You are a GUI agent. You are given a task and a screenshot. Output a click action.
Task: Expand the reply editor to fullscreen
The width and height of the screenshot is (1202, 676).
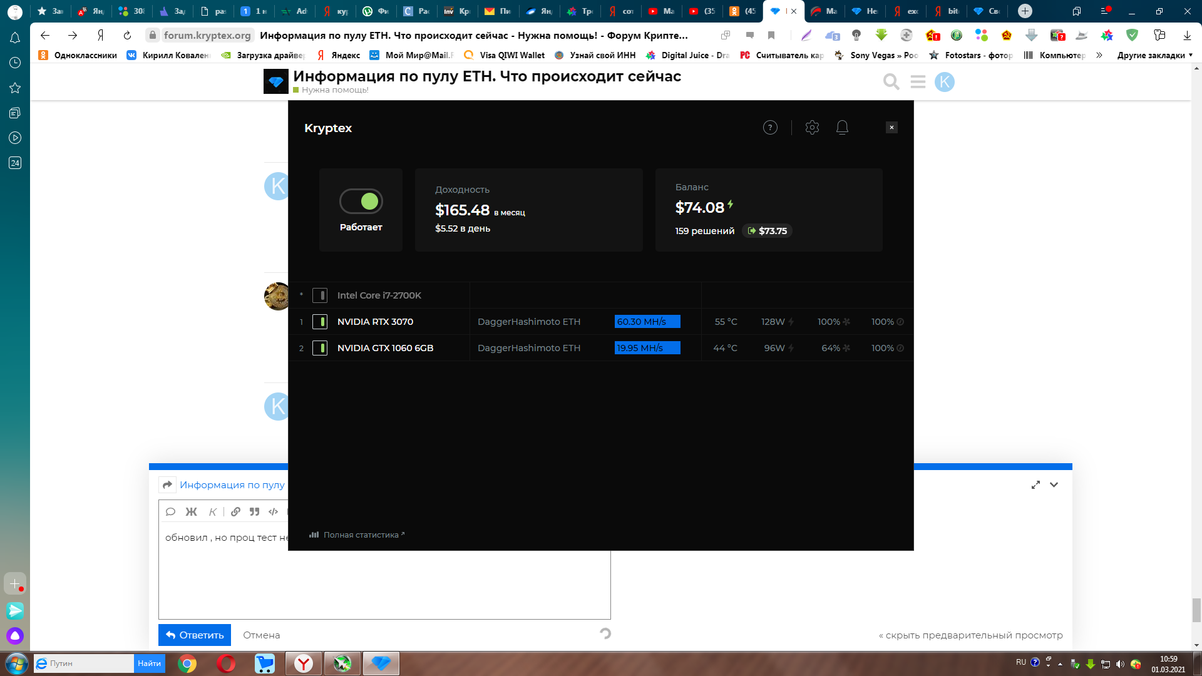(x=1035, y=485)
